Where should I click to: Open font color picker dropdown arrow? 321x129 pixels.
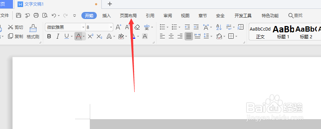[x=138, y=37]
